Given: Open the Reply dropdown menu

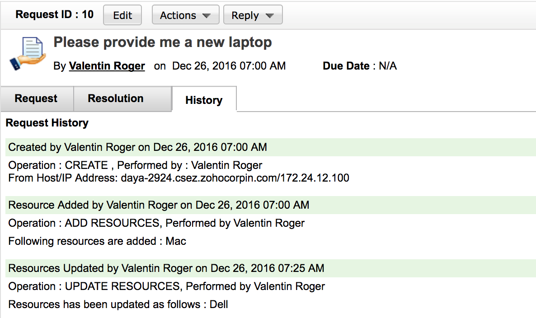Looking at the screenshot, I should click(253, 14).
